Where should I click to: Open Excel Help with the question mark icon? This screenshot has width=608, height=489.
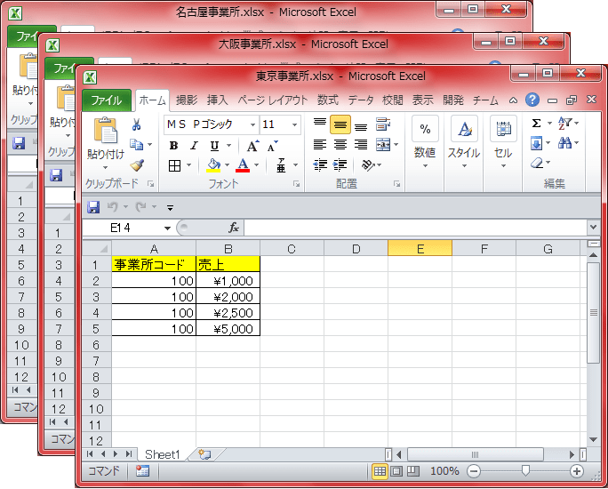pyautogui.click(x=532, y=100)
